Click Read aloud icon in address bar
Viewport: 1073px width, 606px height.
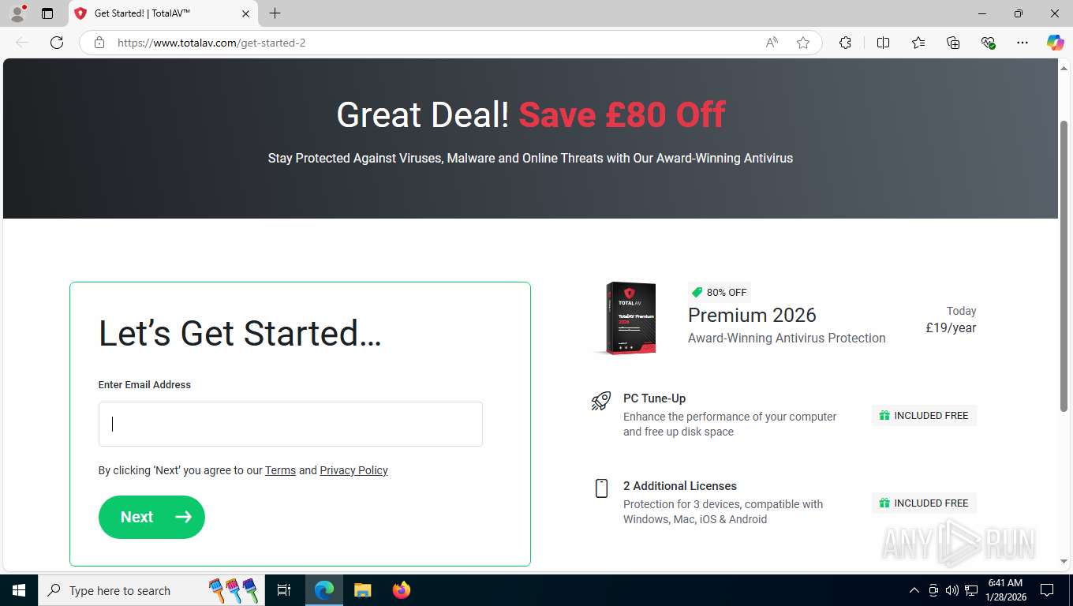click(x=772, y=43)
